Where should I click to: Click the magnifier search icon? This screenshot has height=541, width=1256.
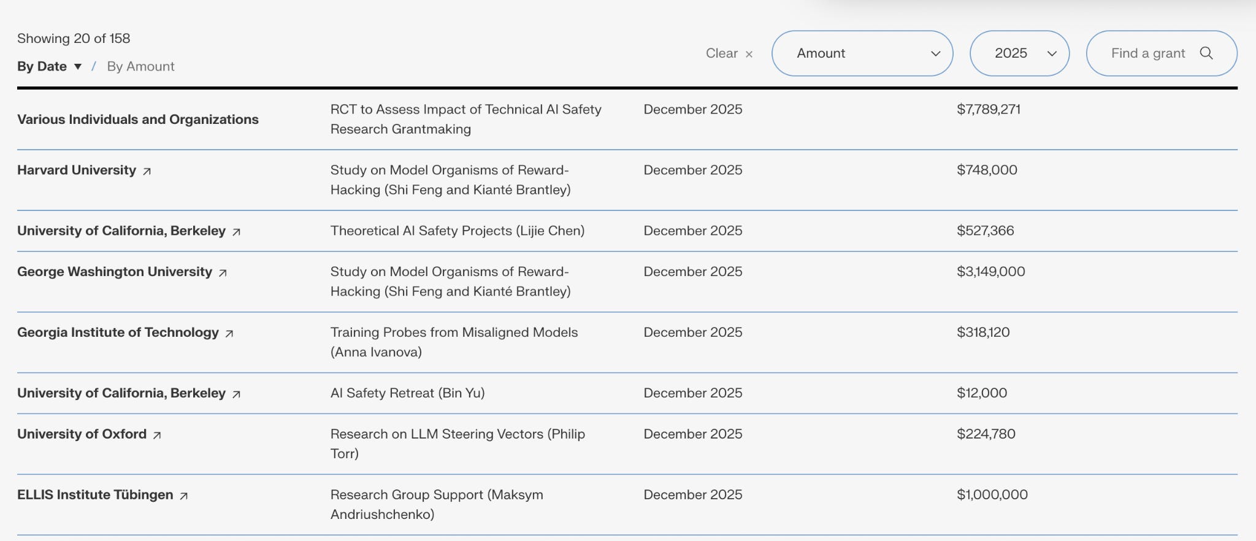coord(1206,53)
